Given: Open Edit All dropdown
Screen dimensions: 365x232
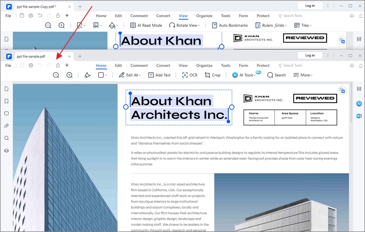Looking at the screenshot, I should (x=130, y=75).
